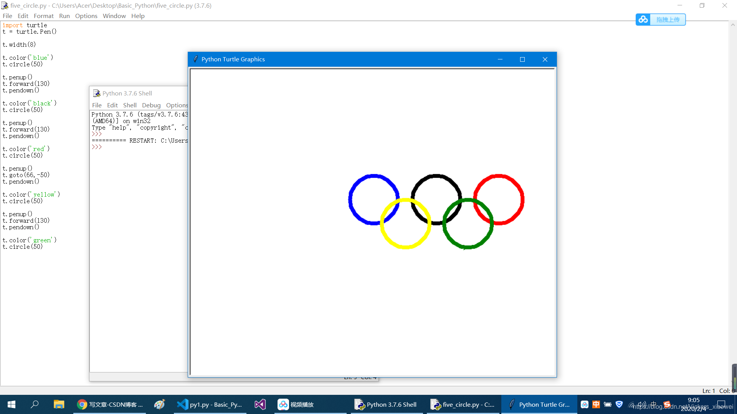Open the Format menu in editor
This screenshot has width=737, height=414.
43,16
